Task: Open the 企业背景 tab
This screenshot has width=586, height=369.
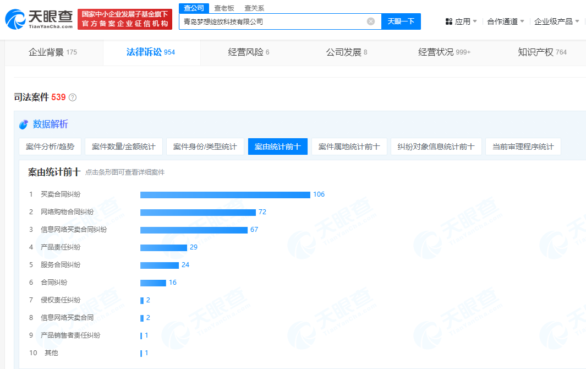Action: tap(53, 52)
